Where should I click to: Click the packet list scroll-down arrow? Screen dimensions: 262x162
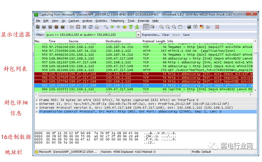(255, 90)
